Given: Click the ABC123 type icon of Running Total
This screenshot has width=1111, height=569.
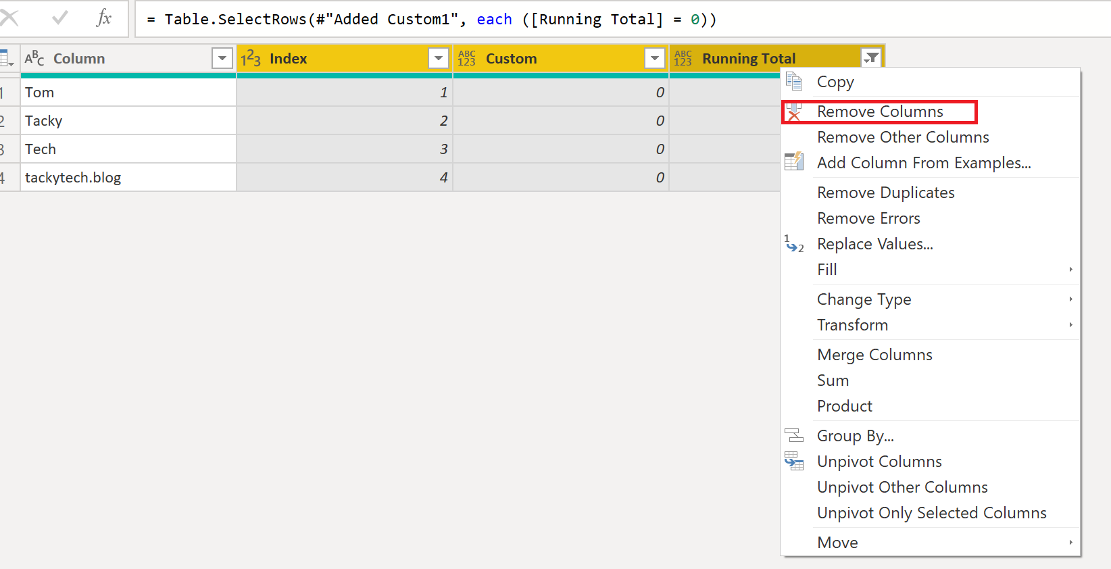Looking at the screenshot, I should click(683, 59).
